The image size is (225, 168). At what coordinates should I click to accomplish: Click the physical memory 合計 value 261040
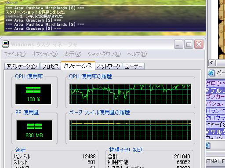coord(182,157)
